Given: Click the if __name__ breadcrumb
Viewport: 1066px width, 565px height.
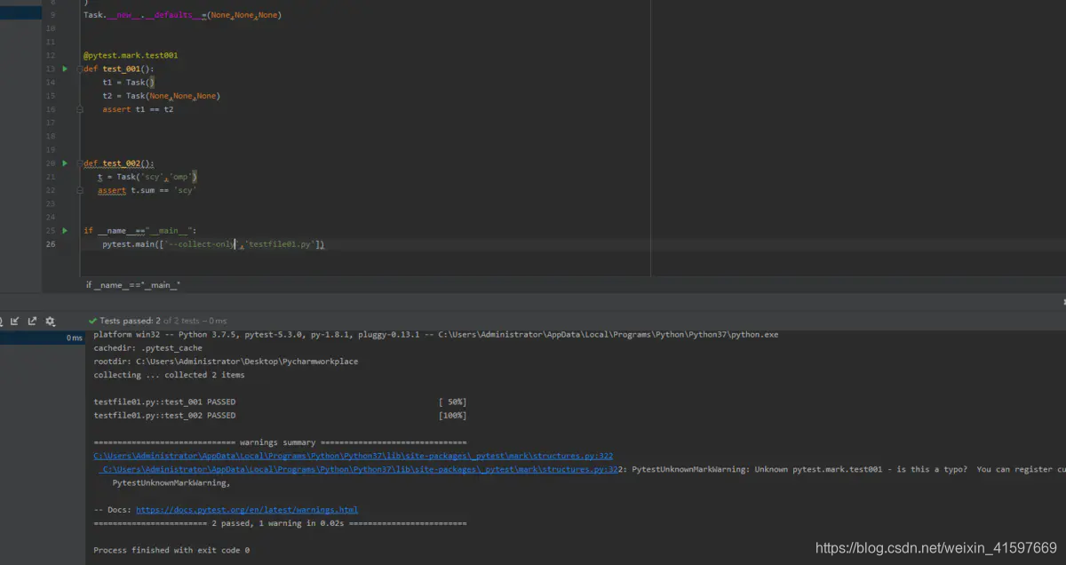Looking at the screenshot, I should tap(133, 285).
